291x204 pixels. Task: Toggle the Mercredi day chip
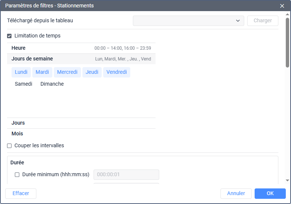pos(67,72)
